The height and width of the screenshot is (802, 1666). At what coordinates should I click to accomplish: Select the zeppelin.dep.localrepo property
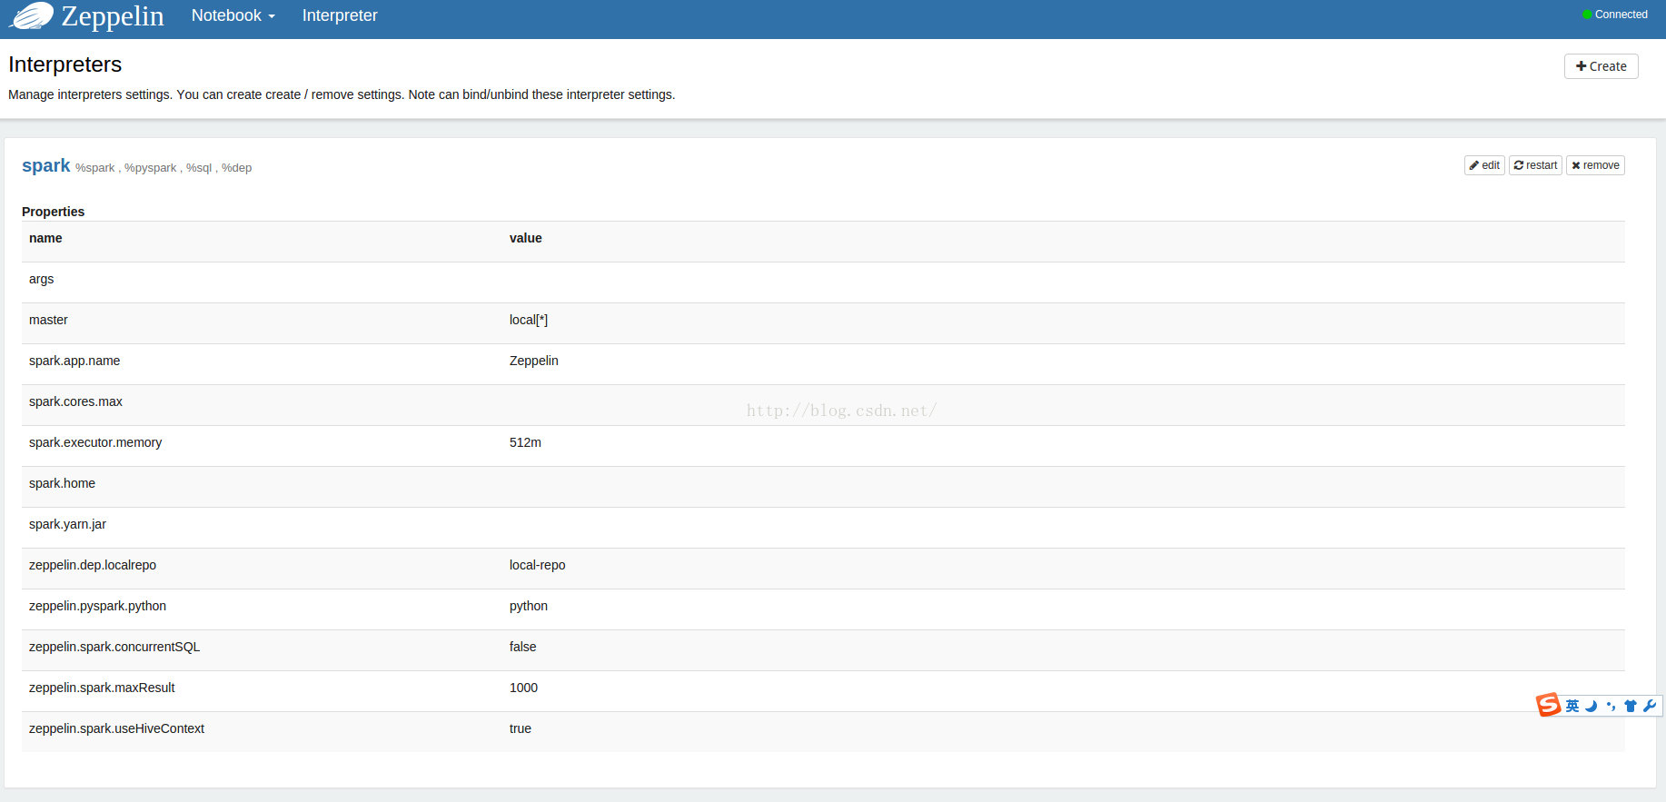click(x=93, y=565)
